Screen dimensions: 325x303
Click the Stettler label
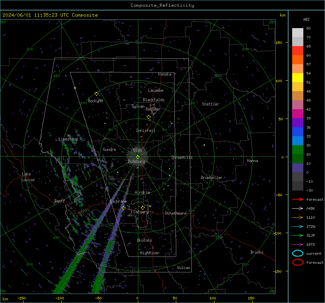(211, 104)
